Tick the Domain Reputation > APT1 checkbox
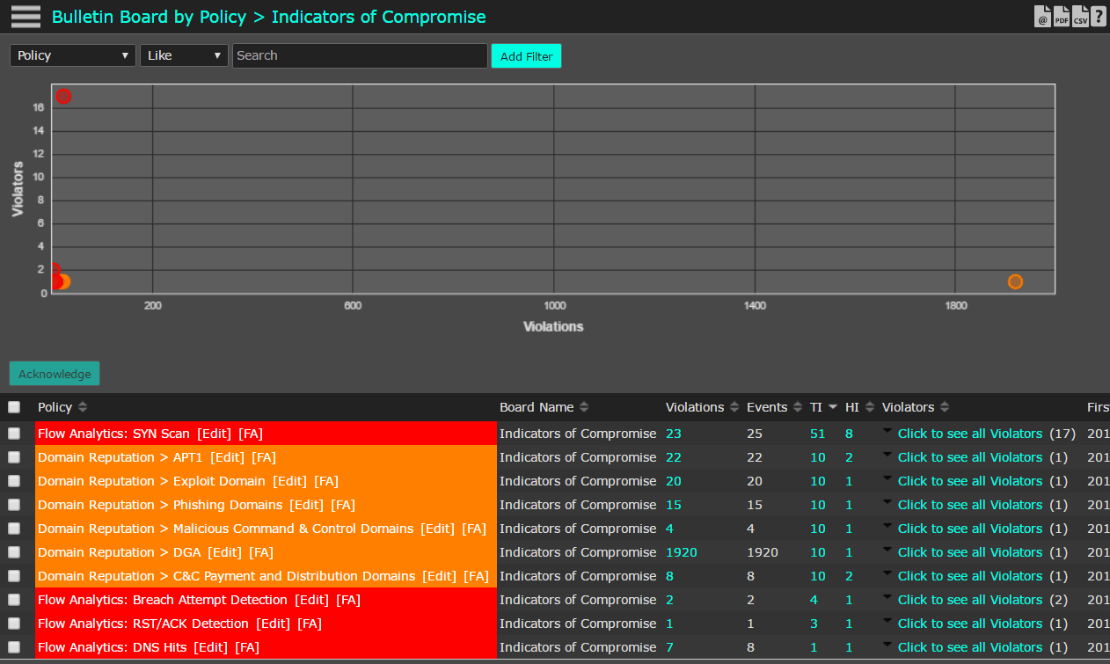The image size is (1110, 664). [14, 457]
